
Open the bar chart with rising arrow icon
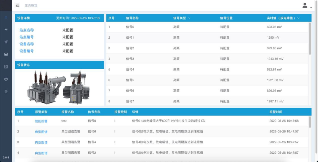6,42
